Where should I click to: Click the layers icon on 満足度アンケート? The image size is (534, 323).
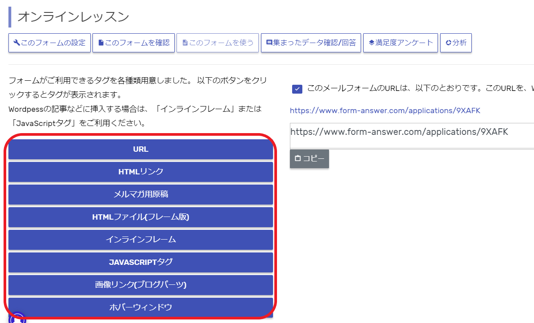click(372, 43)
